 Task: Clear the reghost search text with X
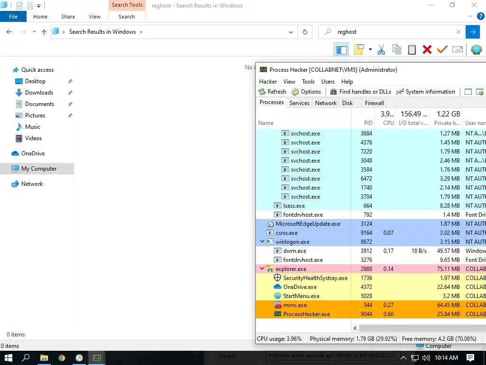point(458,32)
